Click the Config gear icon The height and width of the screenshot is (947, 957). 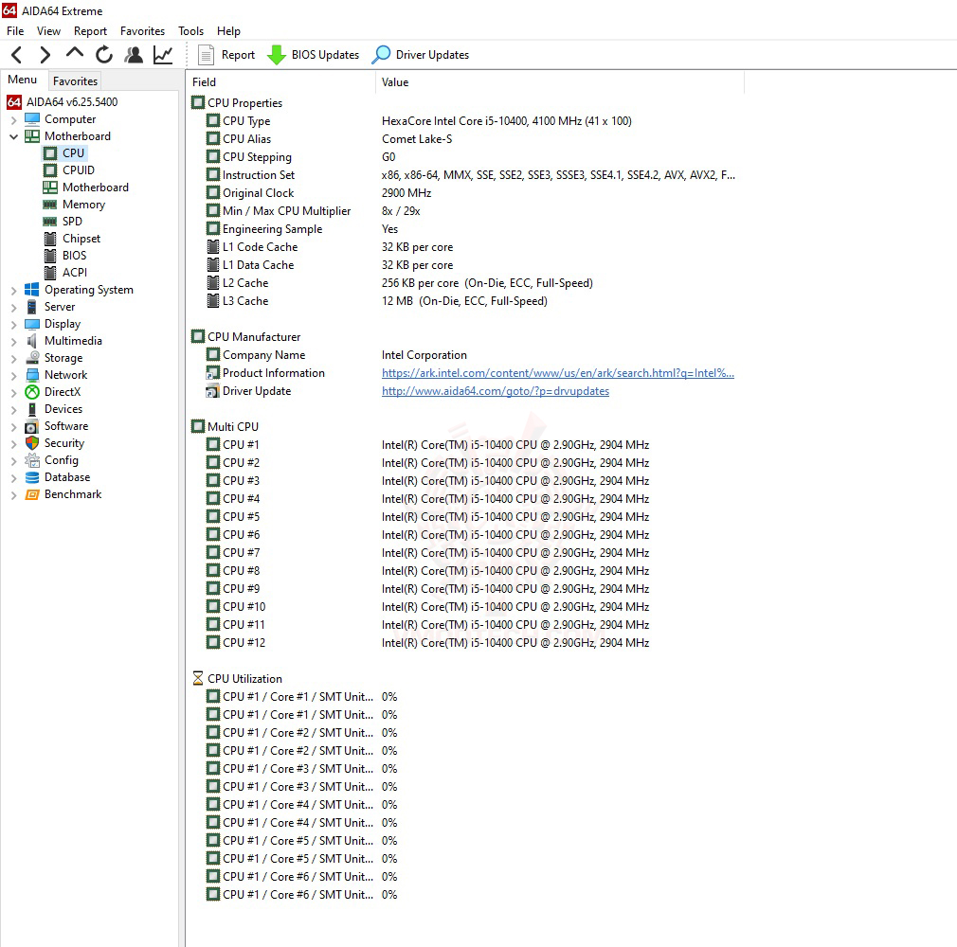coord(31,460)
